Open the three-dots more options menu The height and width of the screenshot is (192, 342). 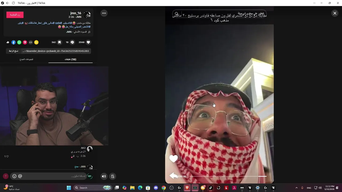(x=104, y=13)
